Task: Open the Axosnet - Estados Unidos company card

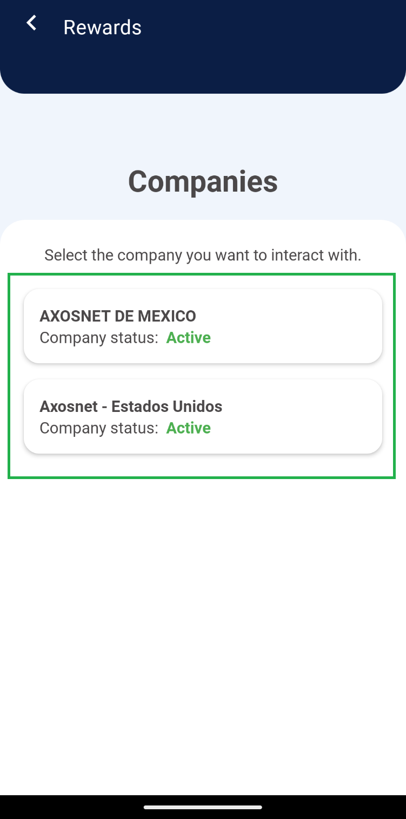Action: click(x=203, y=416)
